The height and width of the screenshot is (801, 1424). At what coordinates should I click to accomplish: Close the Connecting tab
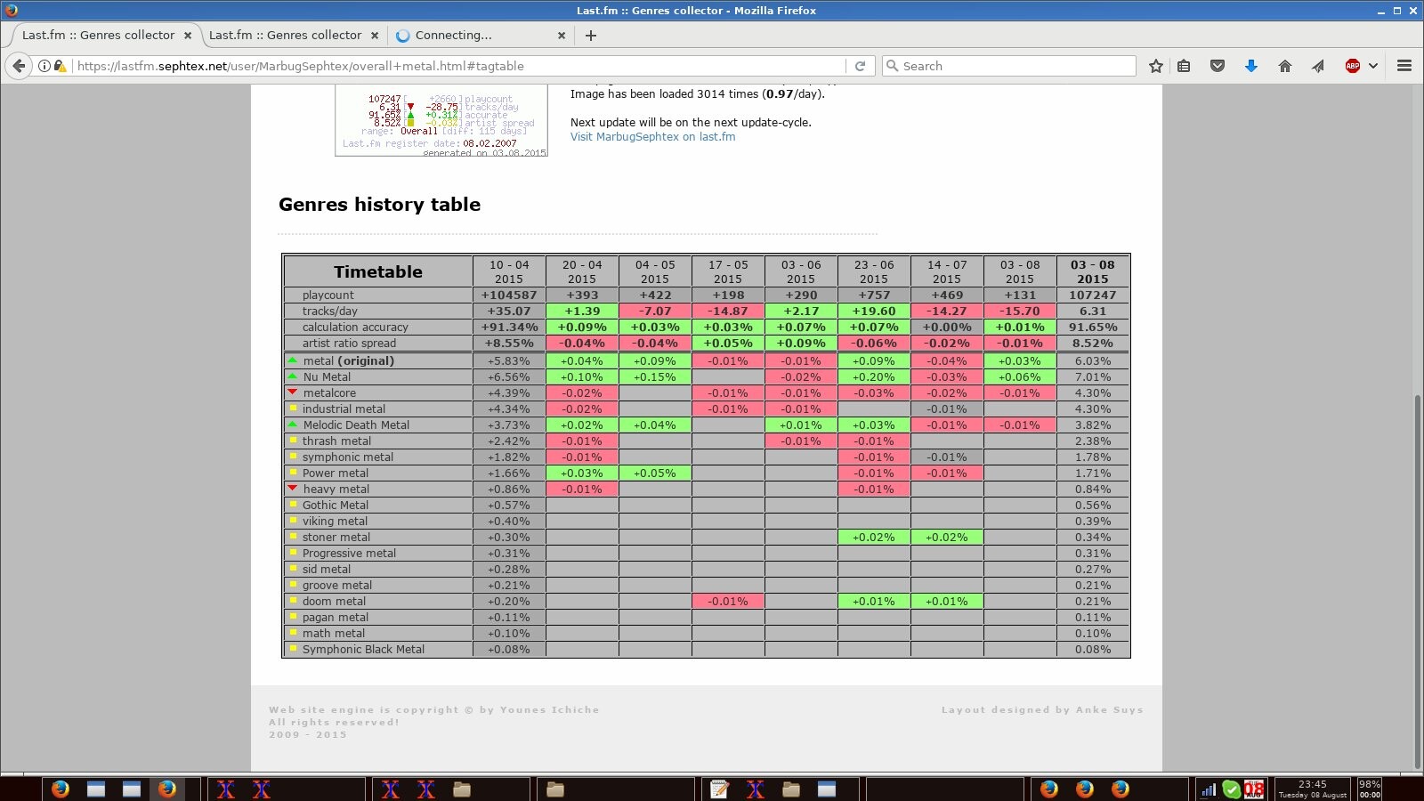pos(562,36)
